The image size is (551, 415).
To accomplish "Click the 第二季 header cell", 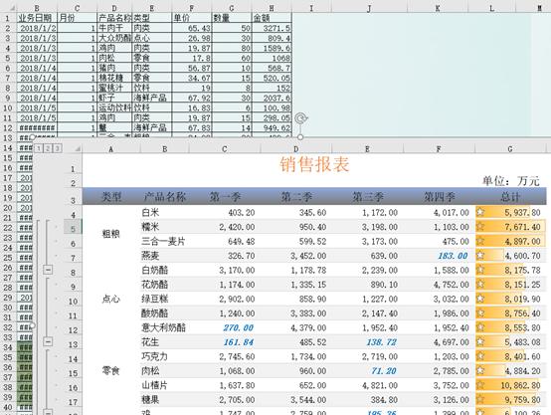I will (x=296, y=197).
